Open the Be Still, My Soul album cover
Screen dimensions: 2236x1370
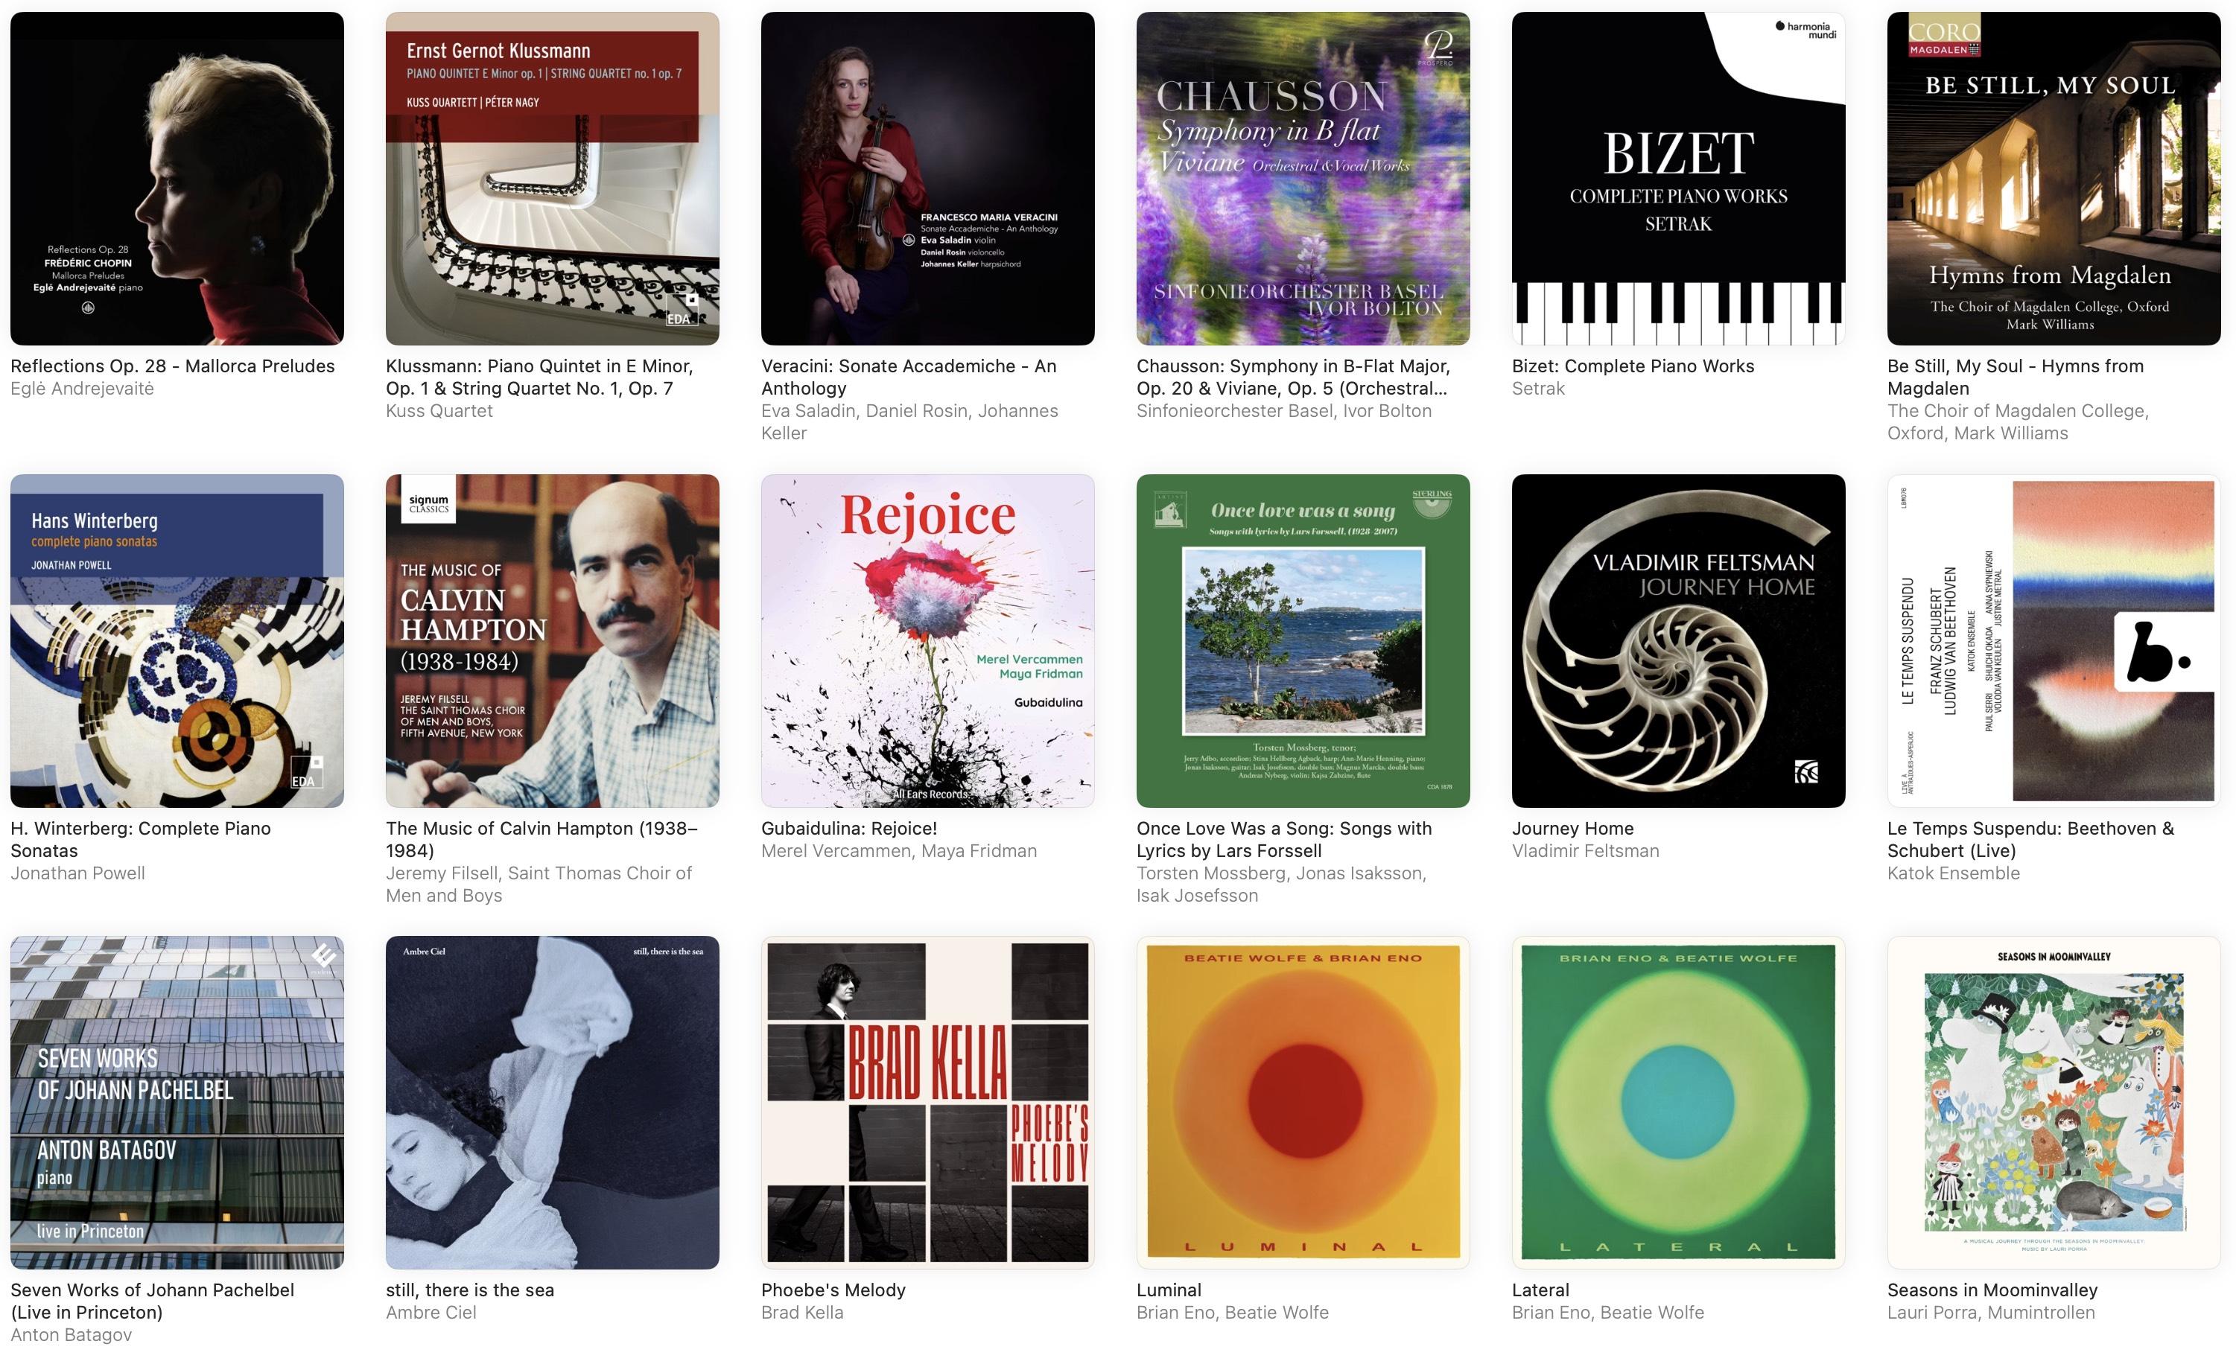pos(2054,179)
